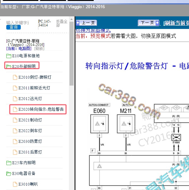The image size is (189, 190).
Task: Click the E1050 connector symbol in the diagram
Action: point(176,137)
